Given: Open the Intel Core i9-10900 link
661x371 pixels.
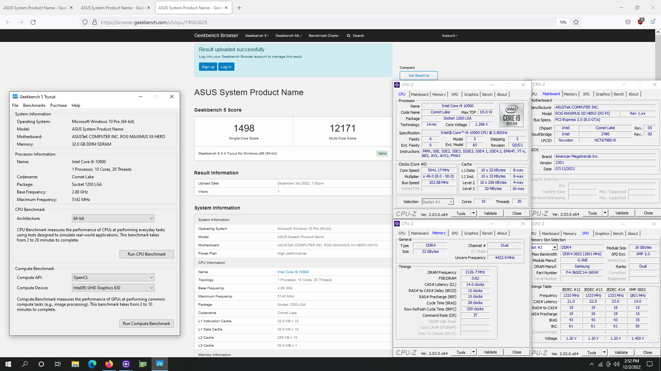Looking at the screenshot, I should point(293,272).
